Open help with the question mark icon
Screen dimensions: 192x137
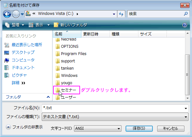pyautogui.click(x=185, y=25)
